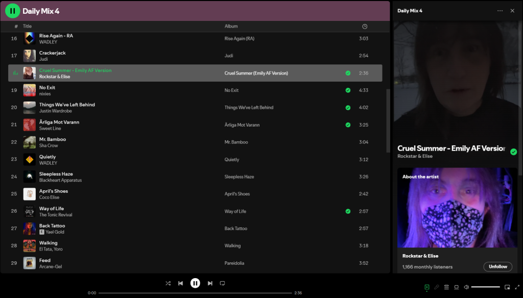
Task: Open more options in Daily Mix 4 panel
Action: tap(500, 11)
